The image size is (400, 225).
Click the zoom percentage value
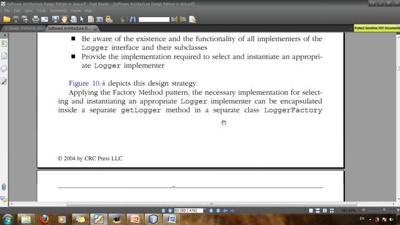pos(348,211)
